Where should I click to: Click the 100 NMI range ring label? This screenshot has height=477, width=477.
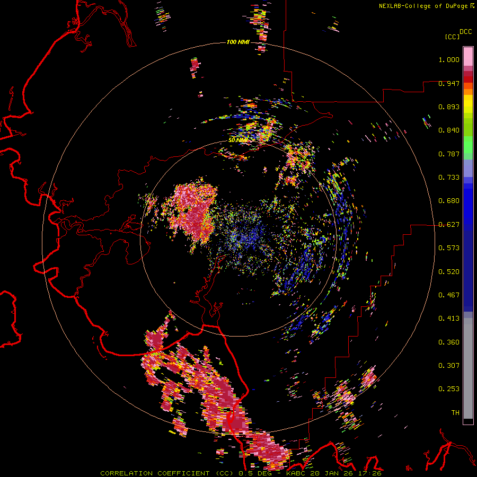238,42
